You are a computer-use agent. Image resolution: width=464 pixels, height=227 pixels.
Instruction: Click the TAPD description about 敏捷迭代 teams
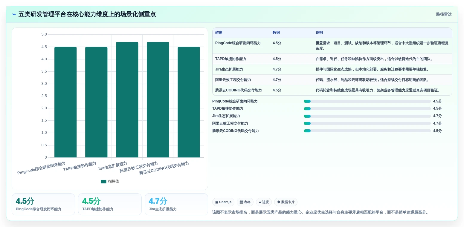coord(374,59)
